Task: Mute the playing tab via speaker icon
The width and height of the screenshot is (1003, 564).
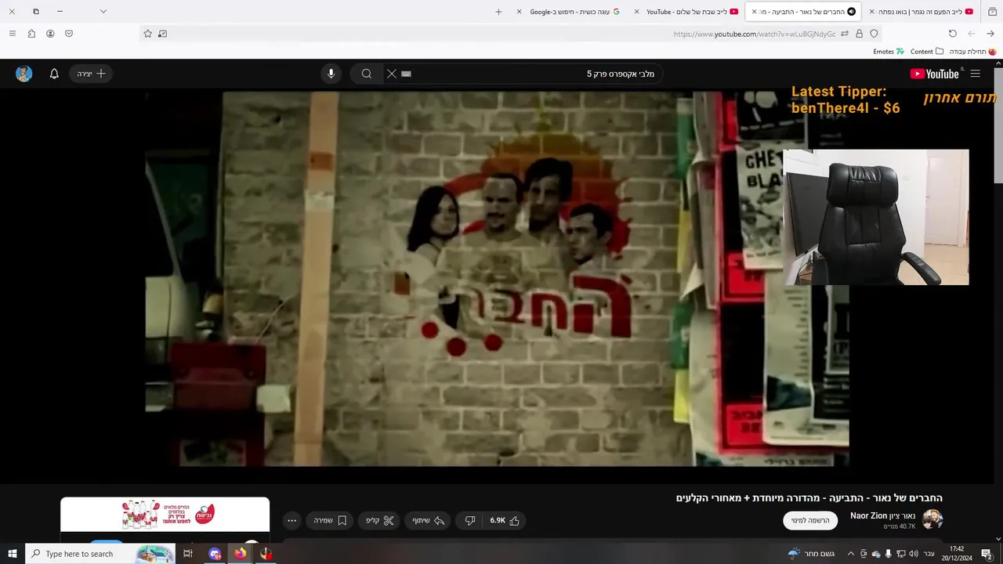Action: (x=852, y=12)
